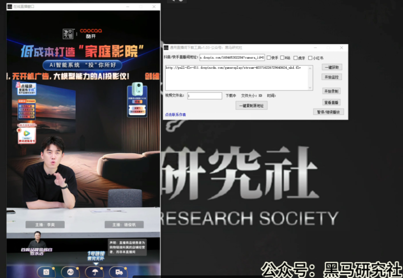Click the 主播: 骆俊凯 name label
Viewport: 403px width, 278px height.
point(124,224)
